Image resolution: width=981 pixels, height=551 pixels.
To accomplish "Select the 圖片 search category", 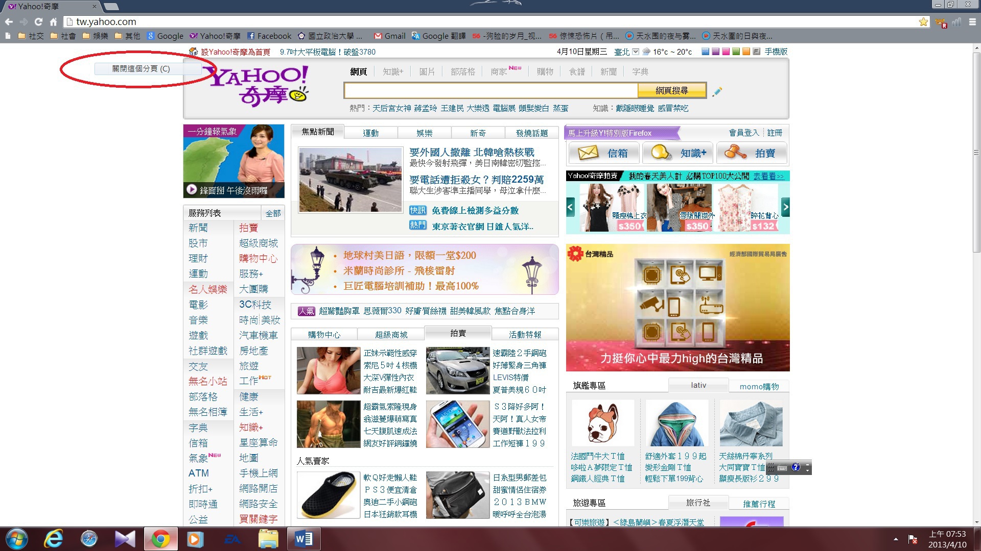I will click(x=427, y=71).
